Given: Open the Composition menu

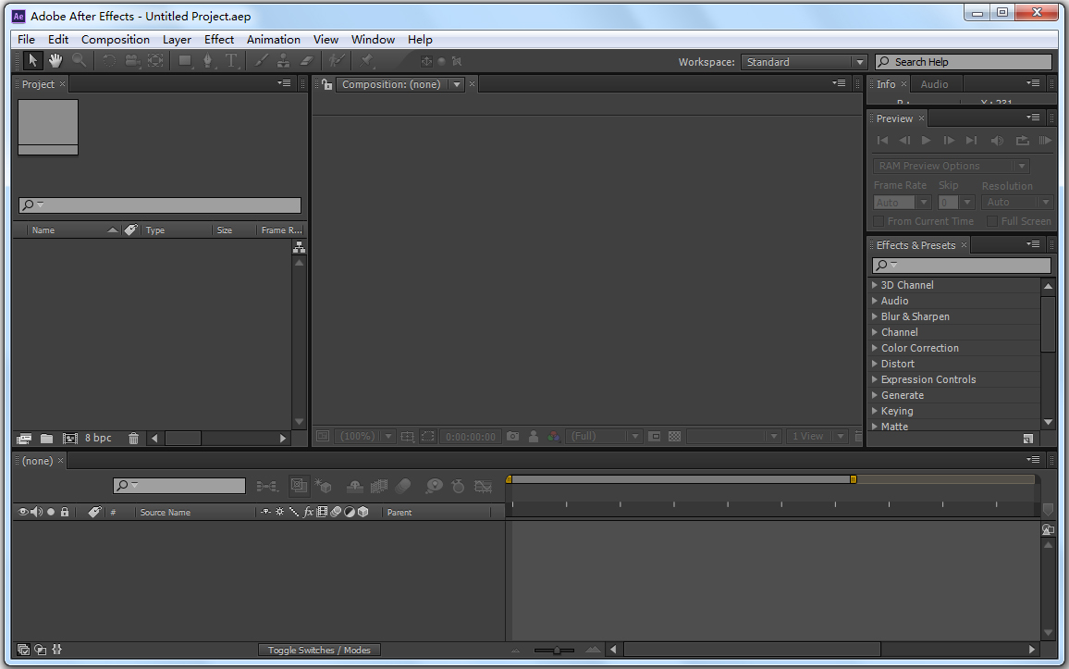Looking at the screenshot, I should (116, 40).
